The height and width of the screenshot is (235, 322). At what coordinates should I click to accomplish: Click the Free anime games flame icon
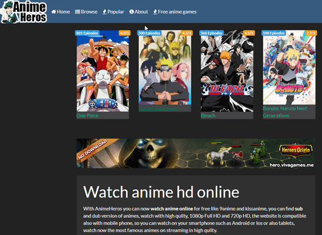tap(155, 12)
